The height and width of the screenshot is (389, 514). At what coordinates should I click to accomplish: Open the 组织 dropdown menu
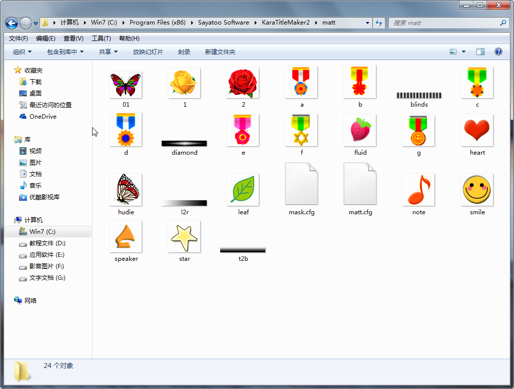click(22, 52)
